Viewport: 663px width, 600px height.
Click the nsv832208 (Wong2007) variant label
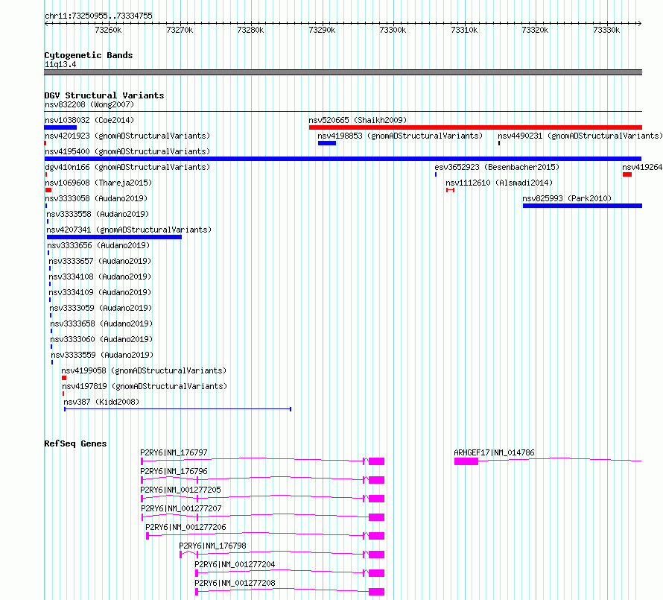click(89, 104)
